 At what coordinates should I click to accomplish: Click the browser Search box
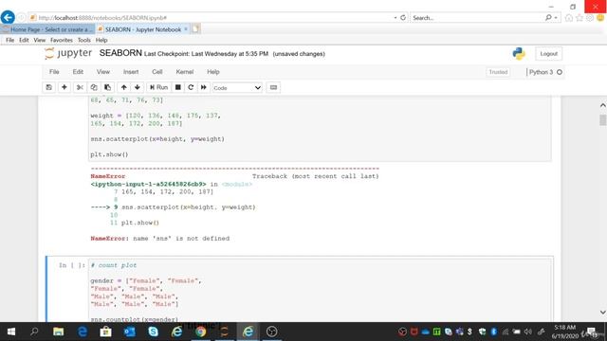(478, 18)
